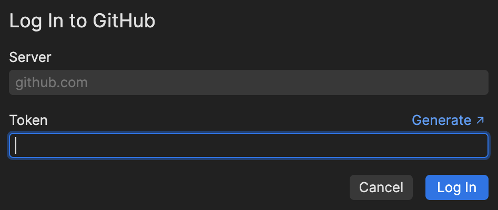Hit the blue Log In button

point(456,187)
